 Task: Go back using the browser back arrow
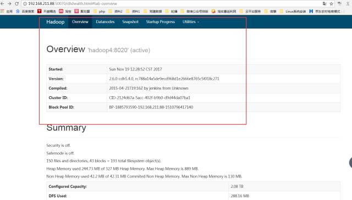(2, 4)
